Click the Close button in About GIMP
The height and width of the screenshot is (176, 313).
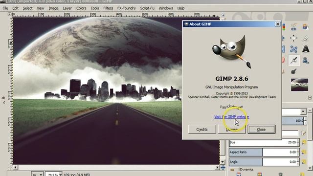[261, 129]
